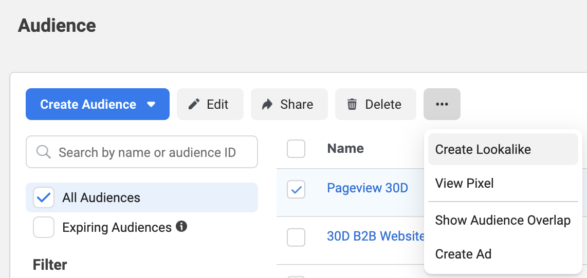Click the magnifying glass search icon

[x=43, y=152]
